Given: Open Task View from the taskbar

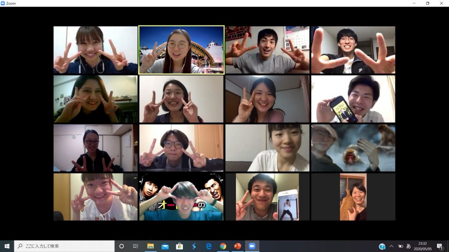Looking at the screenshot, I should pos(135,246).
